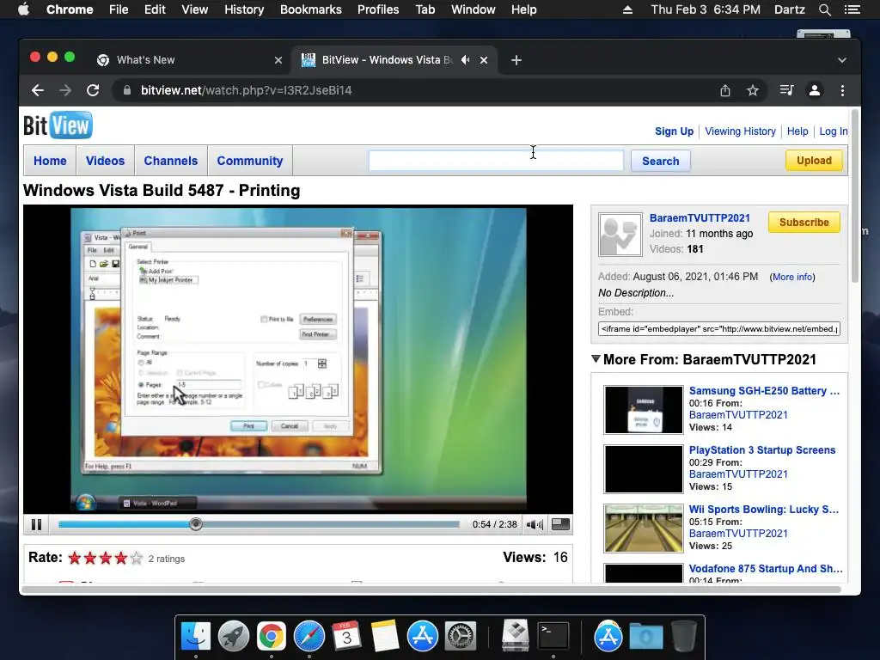Viewport: 880px width, 660px height.
Task: Open Vodafone 875 Startup video link
Action: click(766, 569)
